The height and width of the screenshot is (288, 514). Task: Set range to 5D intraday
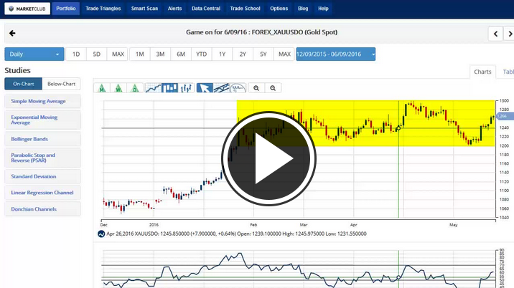click(97, 54)
